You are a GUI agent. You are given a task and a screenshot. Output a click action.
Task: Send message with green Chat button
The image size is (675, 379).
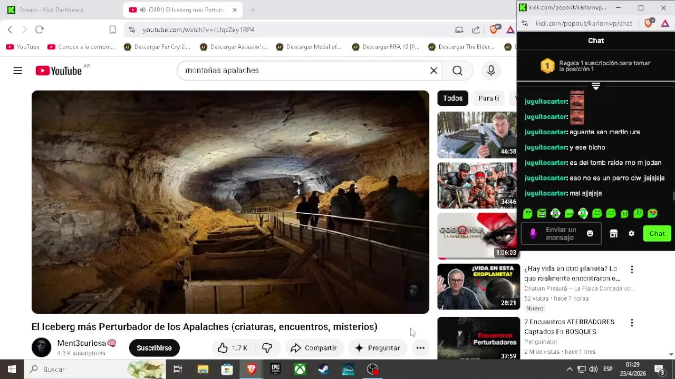click(657, 234)
